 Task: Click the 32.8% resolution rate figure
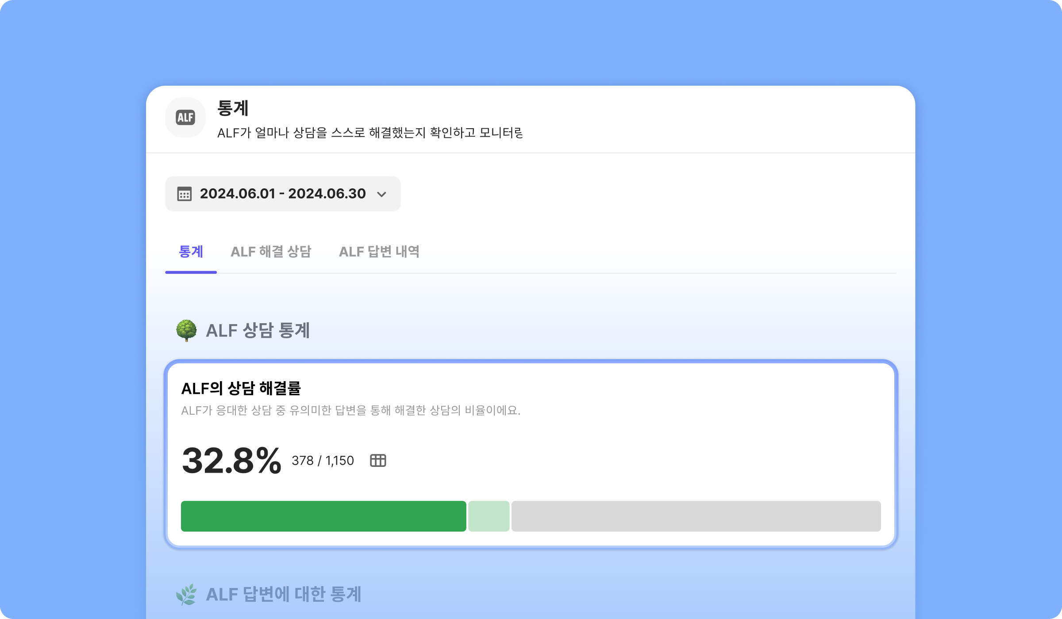pos(231,461)
